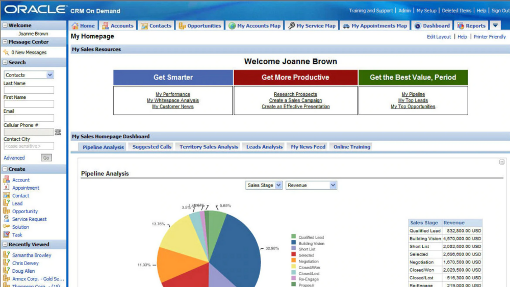This screenshot has width=510, height=287.
Task: Click the Building Vision legend color swatch
Action: tap(294, 243)
